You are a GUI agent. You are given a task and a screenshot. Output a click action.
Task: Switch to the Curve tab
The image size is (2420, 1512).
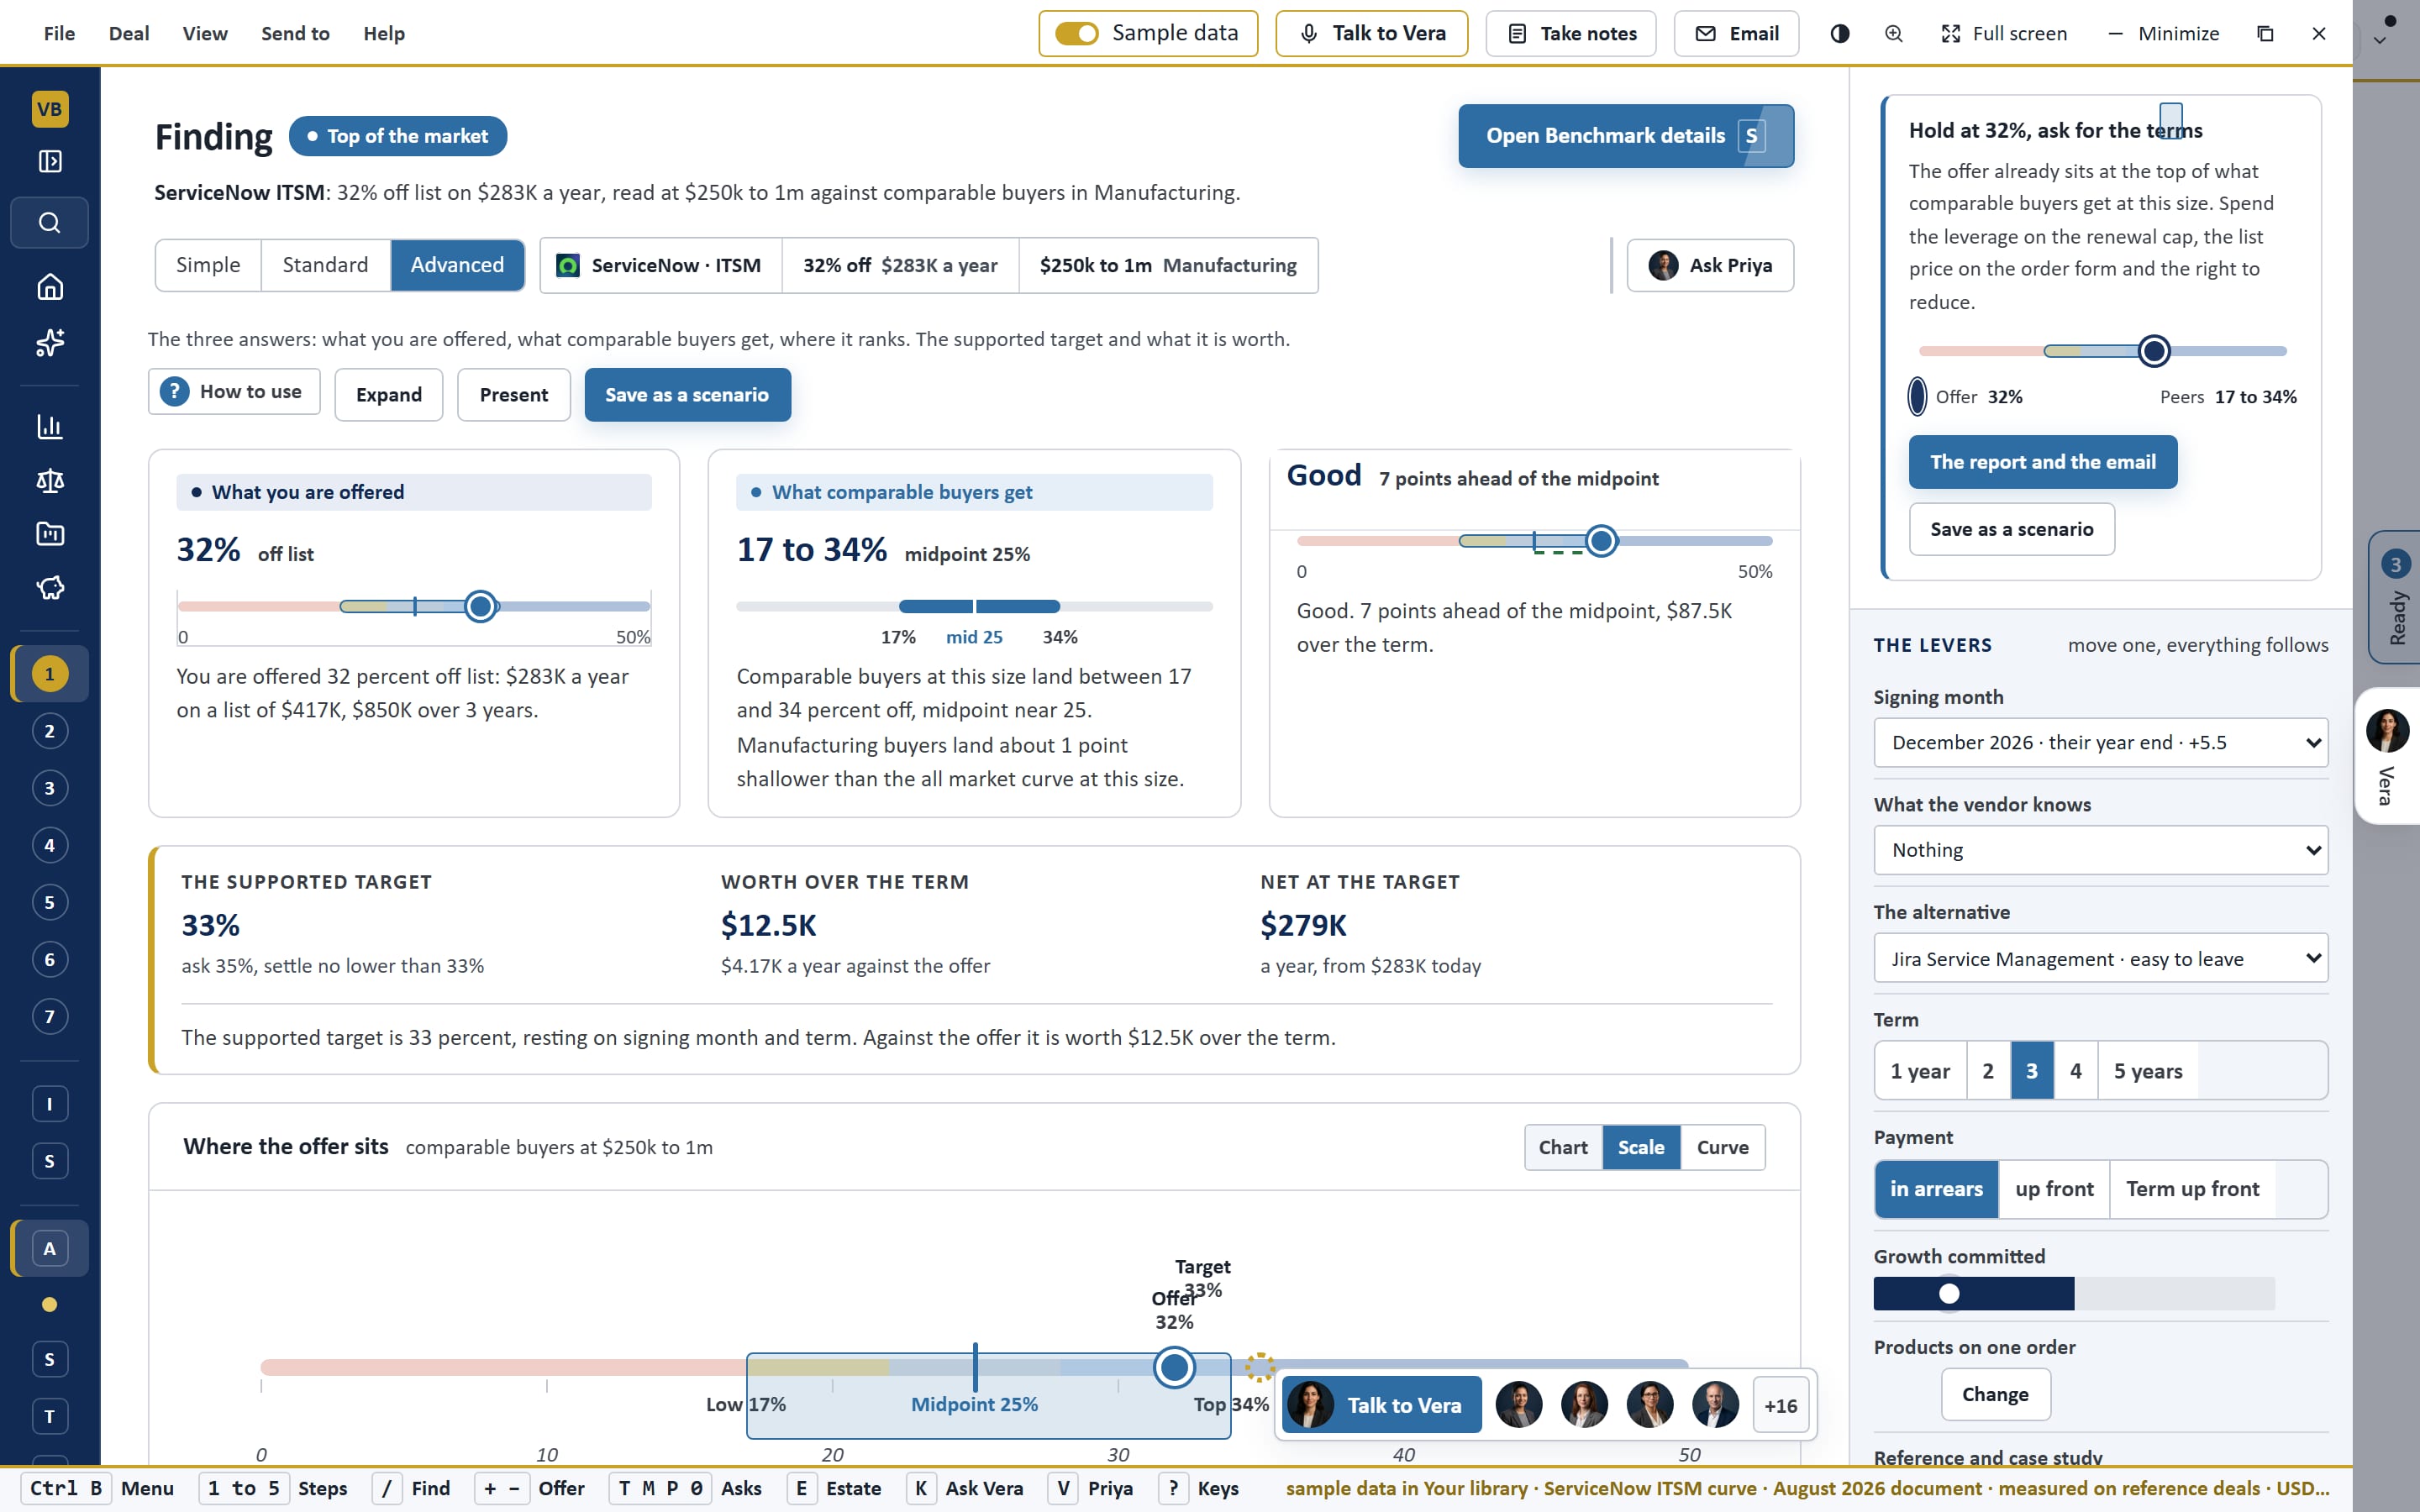(1722, 1148)
